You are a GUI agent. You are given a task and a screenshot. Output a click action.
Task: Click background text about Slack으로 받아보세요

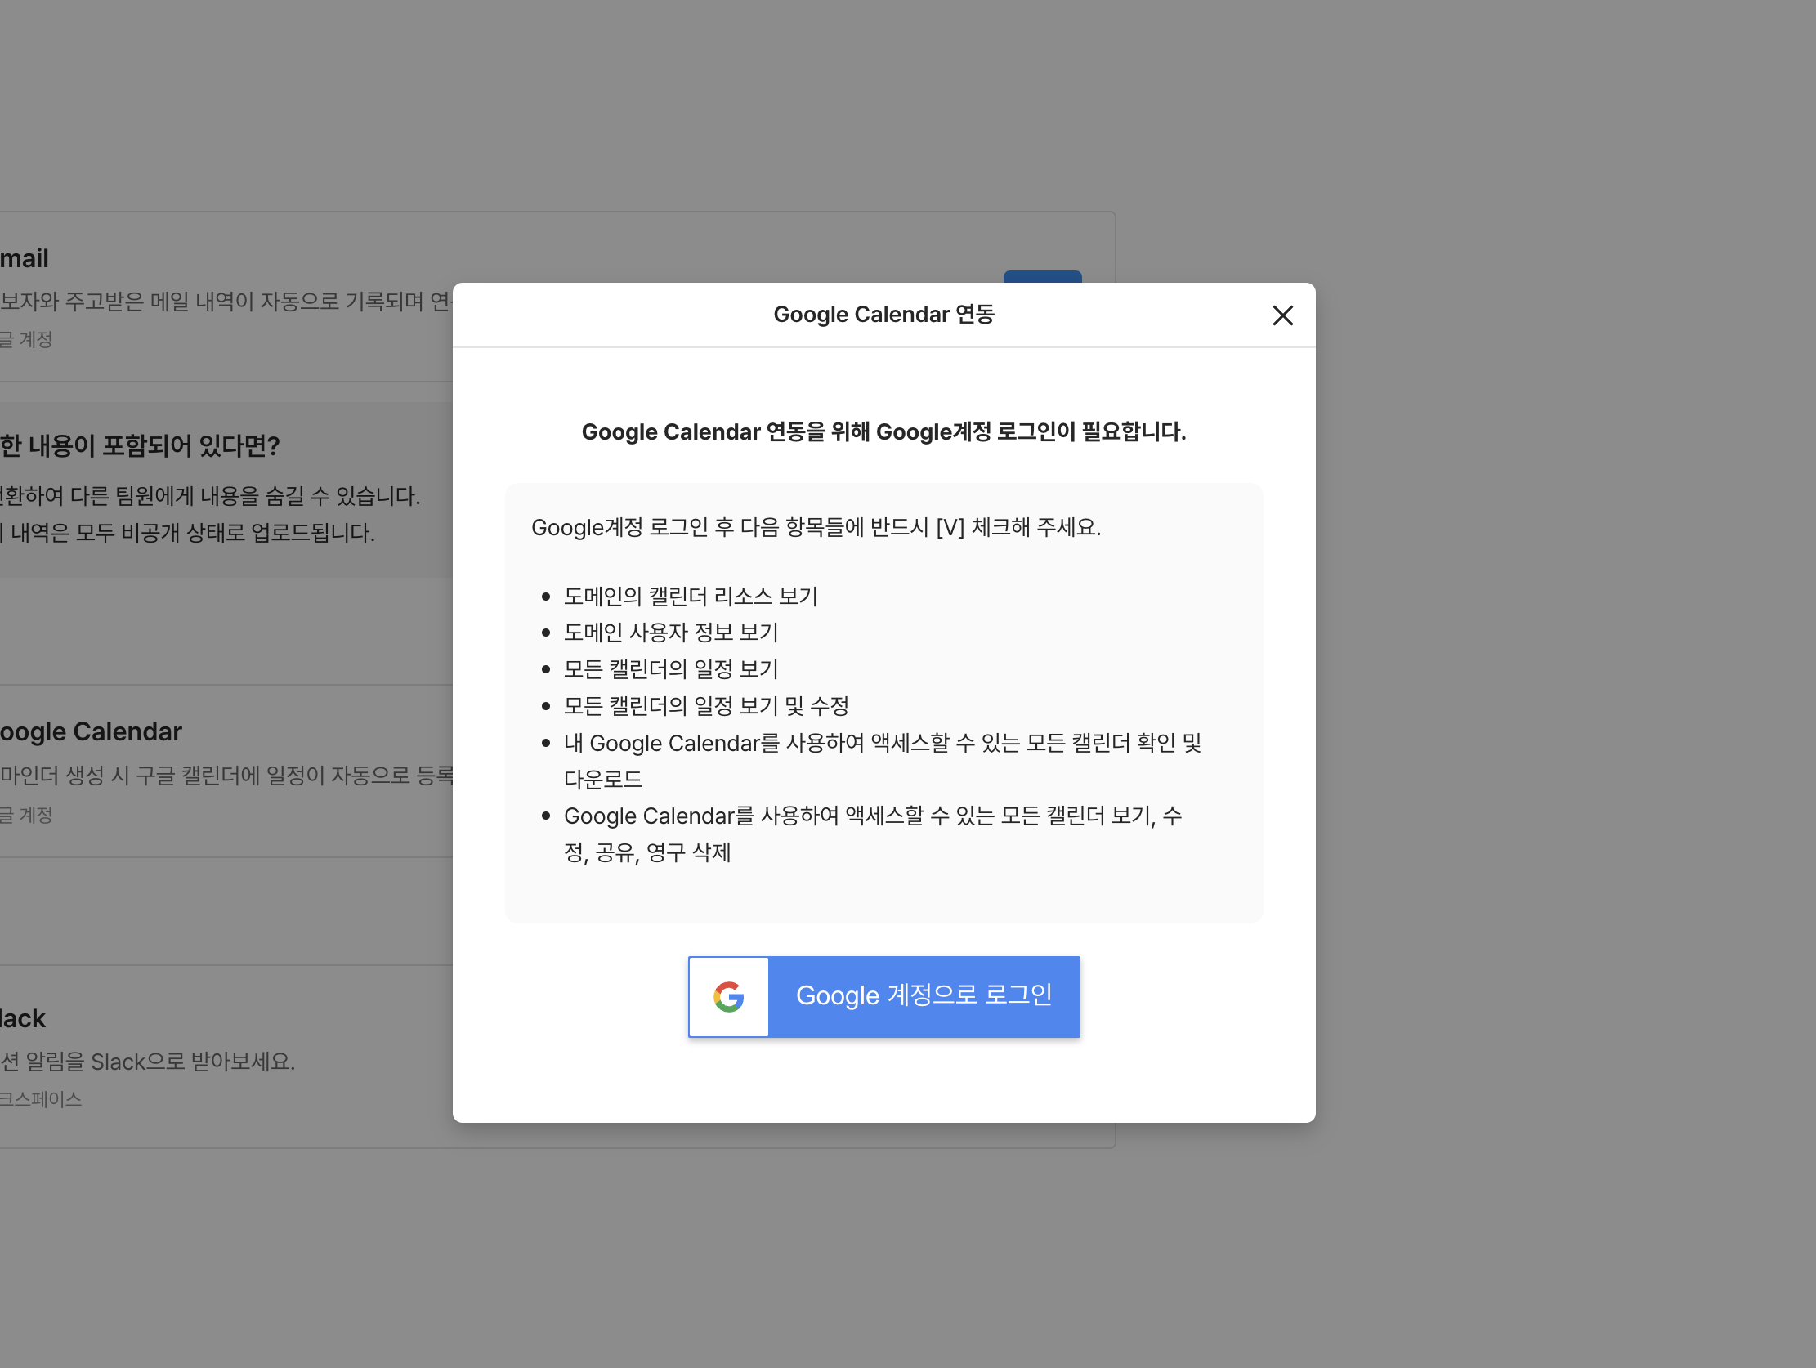148,1062
